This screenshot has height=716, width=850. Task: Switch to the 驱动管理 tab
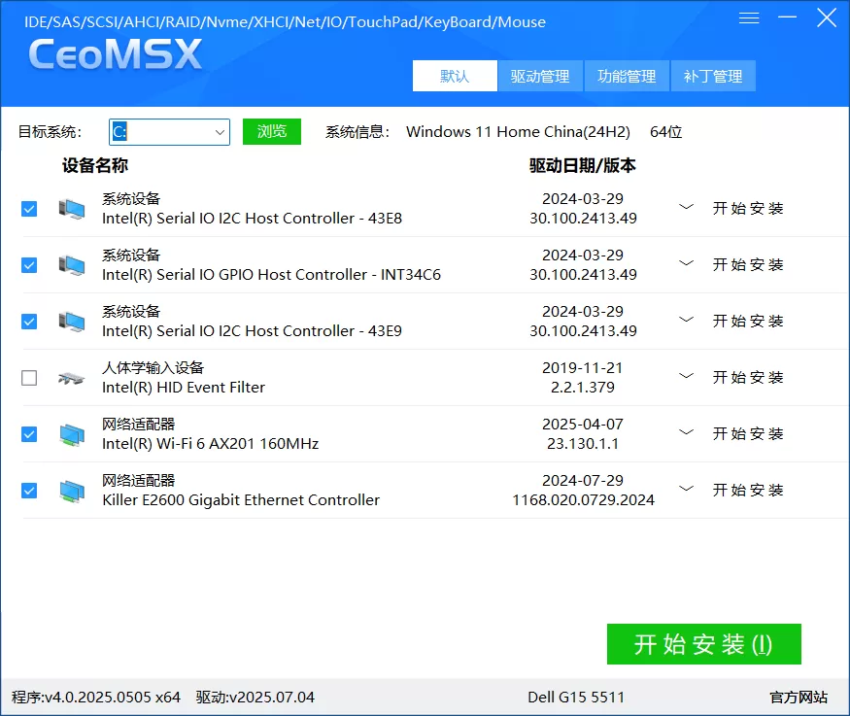coord(540,76)
